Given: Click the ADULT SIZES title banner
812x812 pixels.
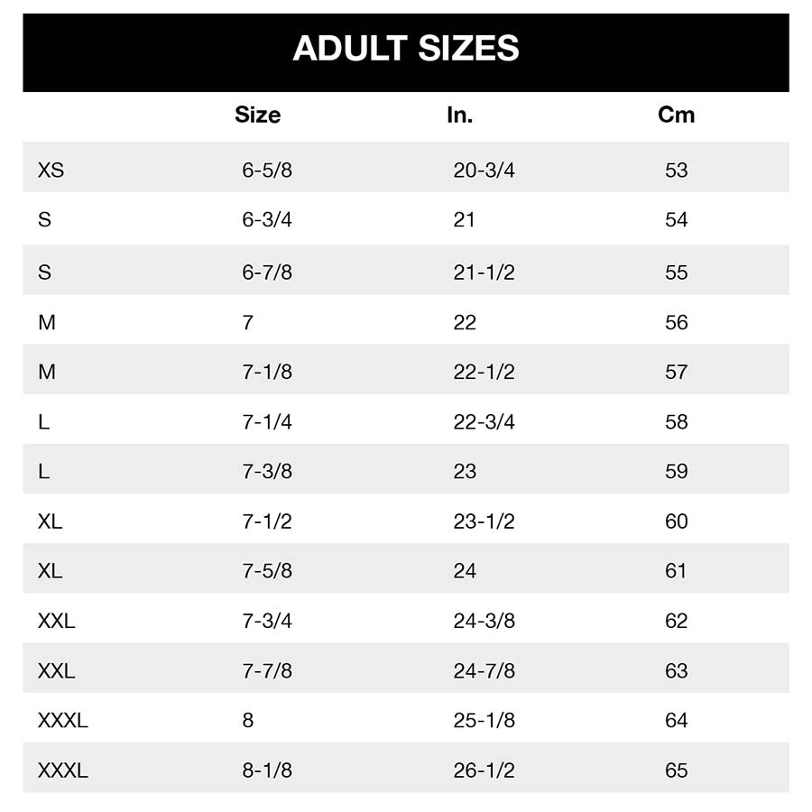Looking at the screenshot, I should point(406,49).
